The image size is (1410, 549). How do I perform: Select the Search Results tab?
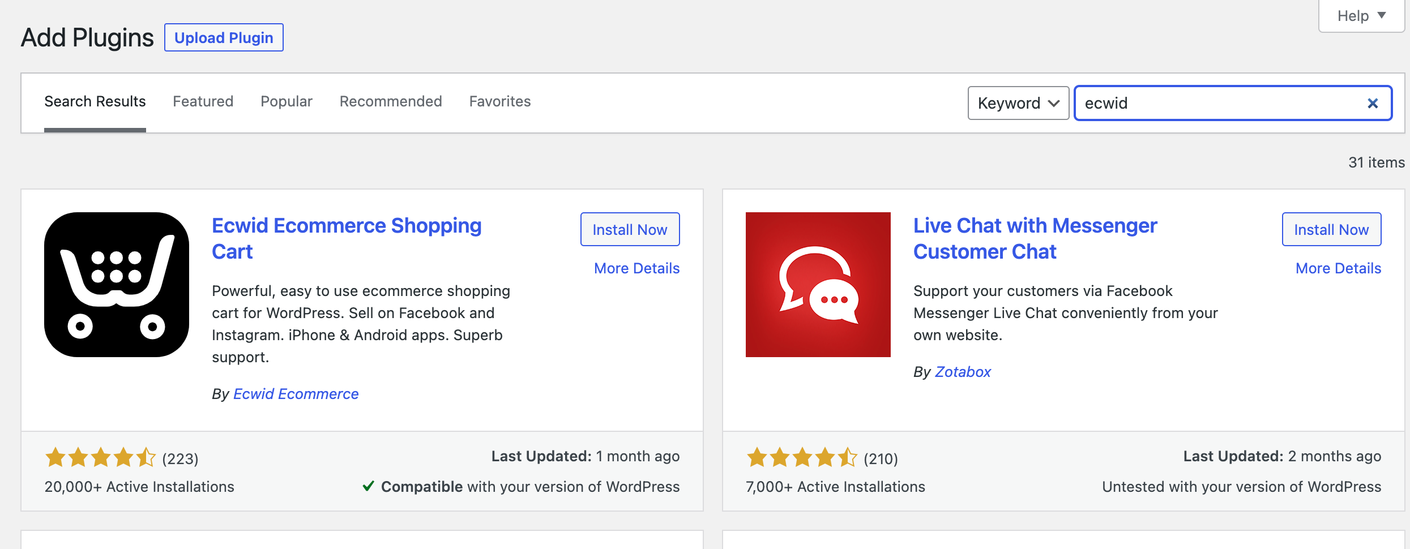click(95, 101)
